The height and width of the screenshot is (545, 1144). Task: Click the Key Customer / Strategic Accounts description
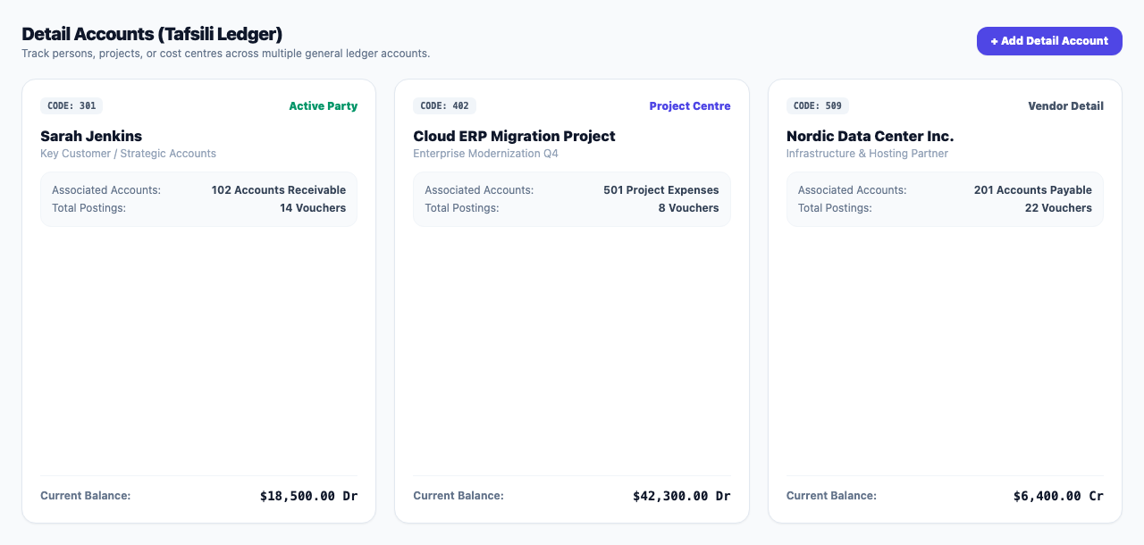(128, 154)
